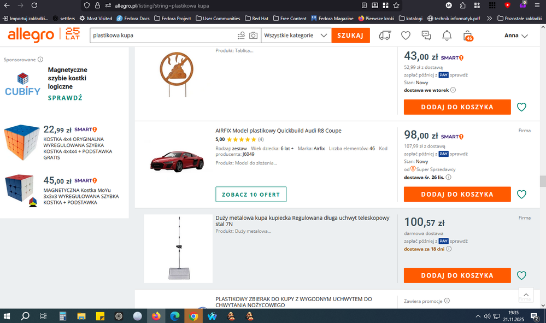This screenshot has height=323, width=546.
Task: Click the info icon next to Sponsorowane
Action: click(x=40, y=60)
